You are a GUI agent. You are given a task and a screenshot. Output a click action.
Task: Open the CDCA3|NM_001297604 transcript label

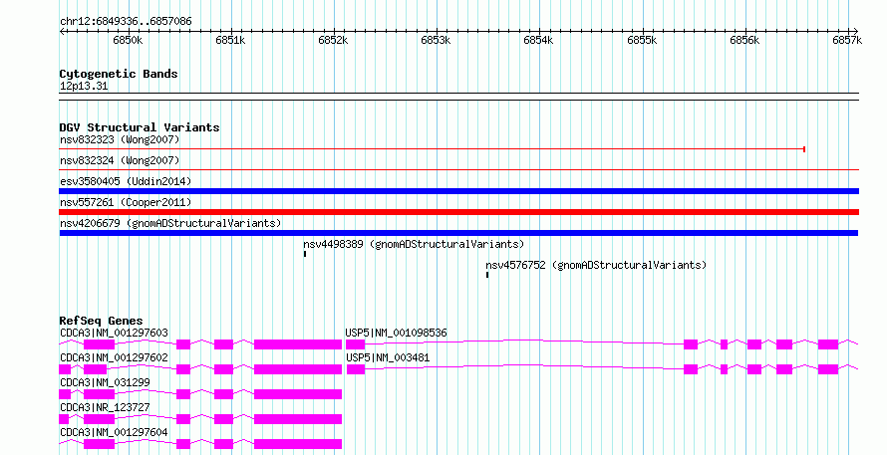pyautogui.click(x=114, y=432)
